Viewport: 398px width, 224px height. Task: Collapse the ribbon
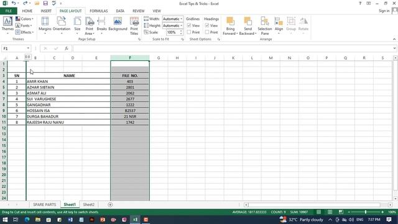(394, 39)
